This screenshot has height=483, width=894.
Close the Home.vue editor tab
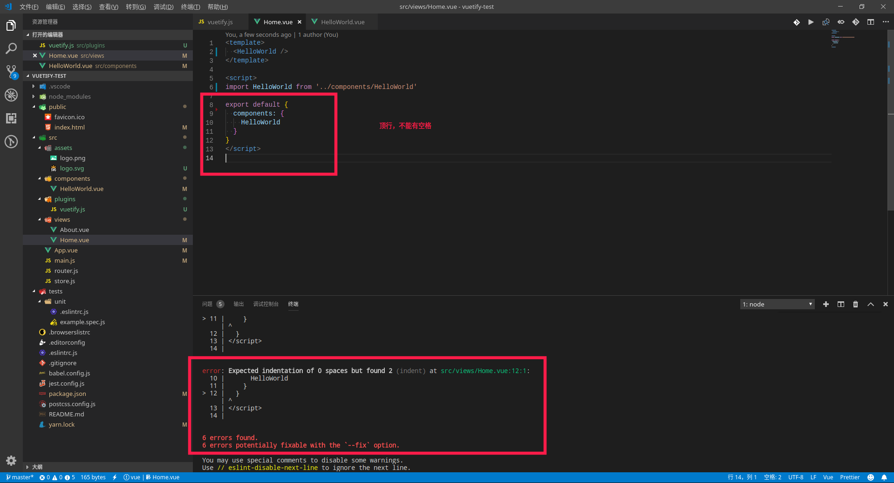(300, 22)
